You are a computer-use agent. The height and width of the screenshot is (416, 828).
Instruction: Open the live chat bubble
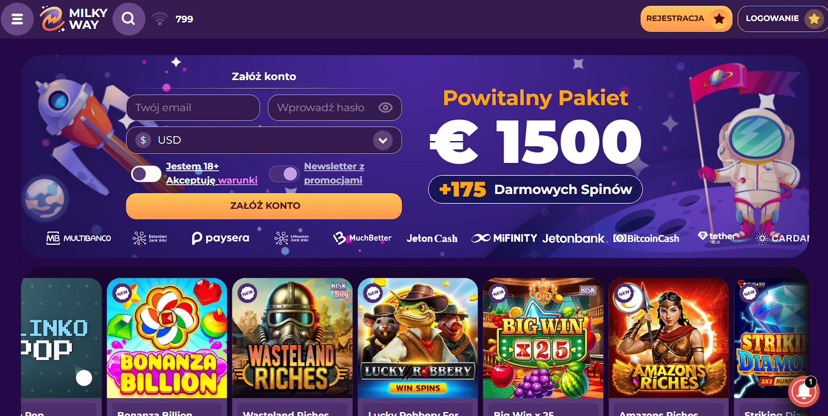803,392
